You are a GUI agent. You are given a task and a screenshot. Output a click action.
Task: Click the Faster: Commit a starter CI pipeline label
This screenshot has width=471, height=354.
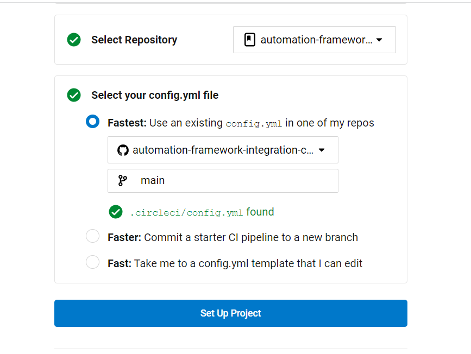click(233, 237)
